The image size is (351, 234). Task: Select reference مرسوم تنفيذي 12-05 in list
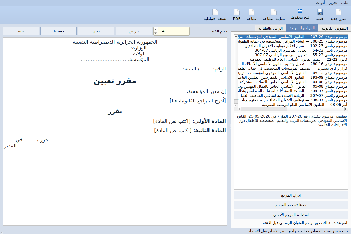(293, 73)
